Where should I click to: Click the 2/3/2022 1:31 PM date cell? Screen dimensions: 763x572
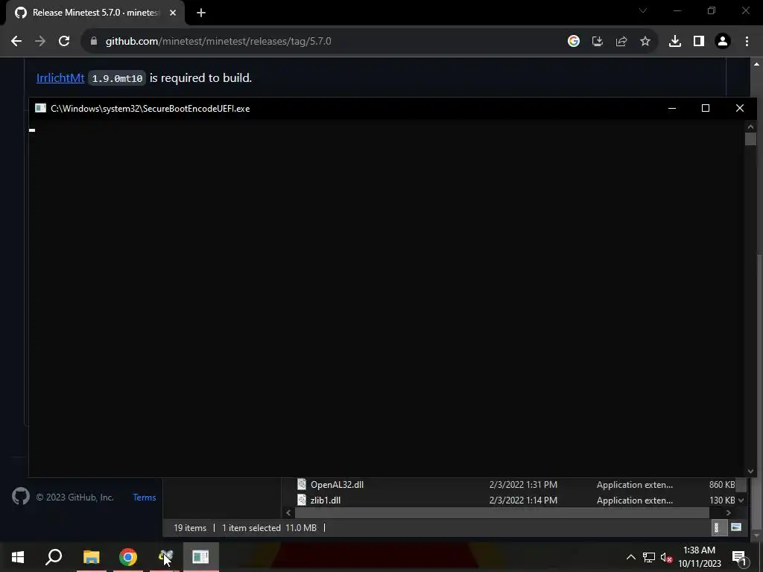523,484
